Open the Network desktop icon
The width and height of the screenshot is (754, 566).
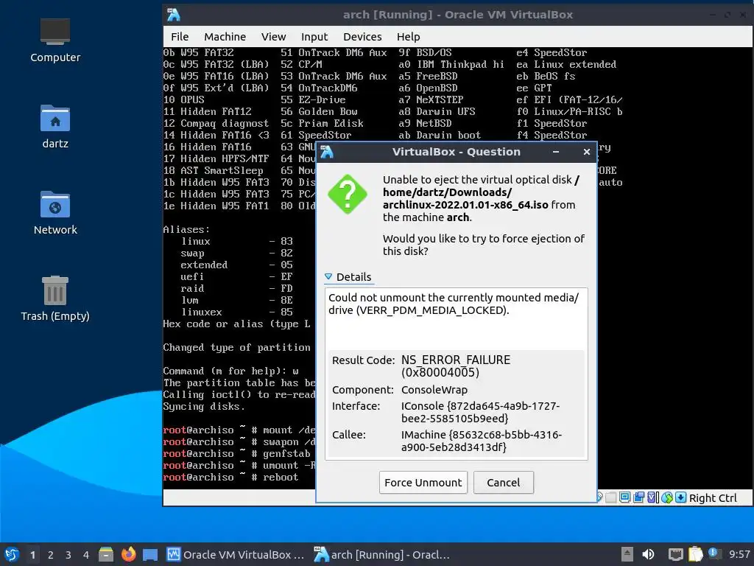55,213
